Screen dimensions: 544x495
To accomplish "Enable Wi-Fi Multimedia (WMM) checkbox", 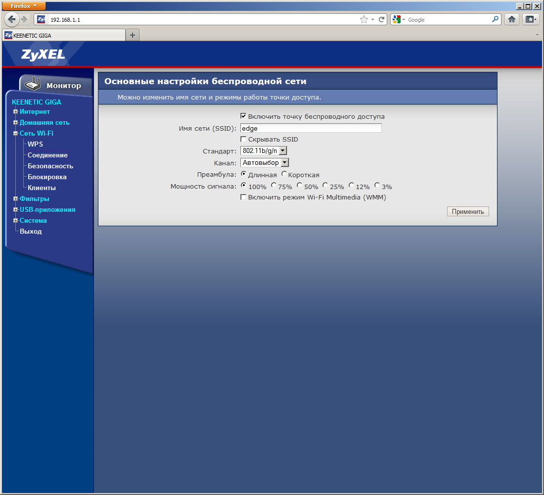I will 243,198.
